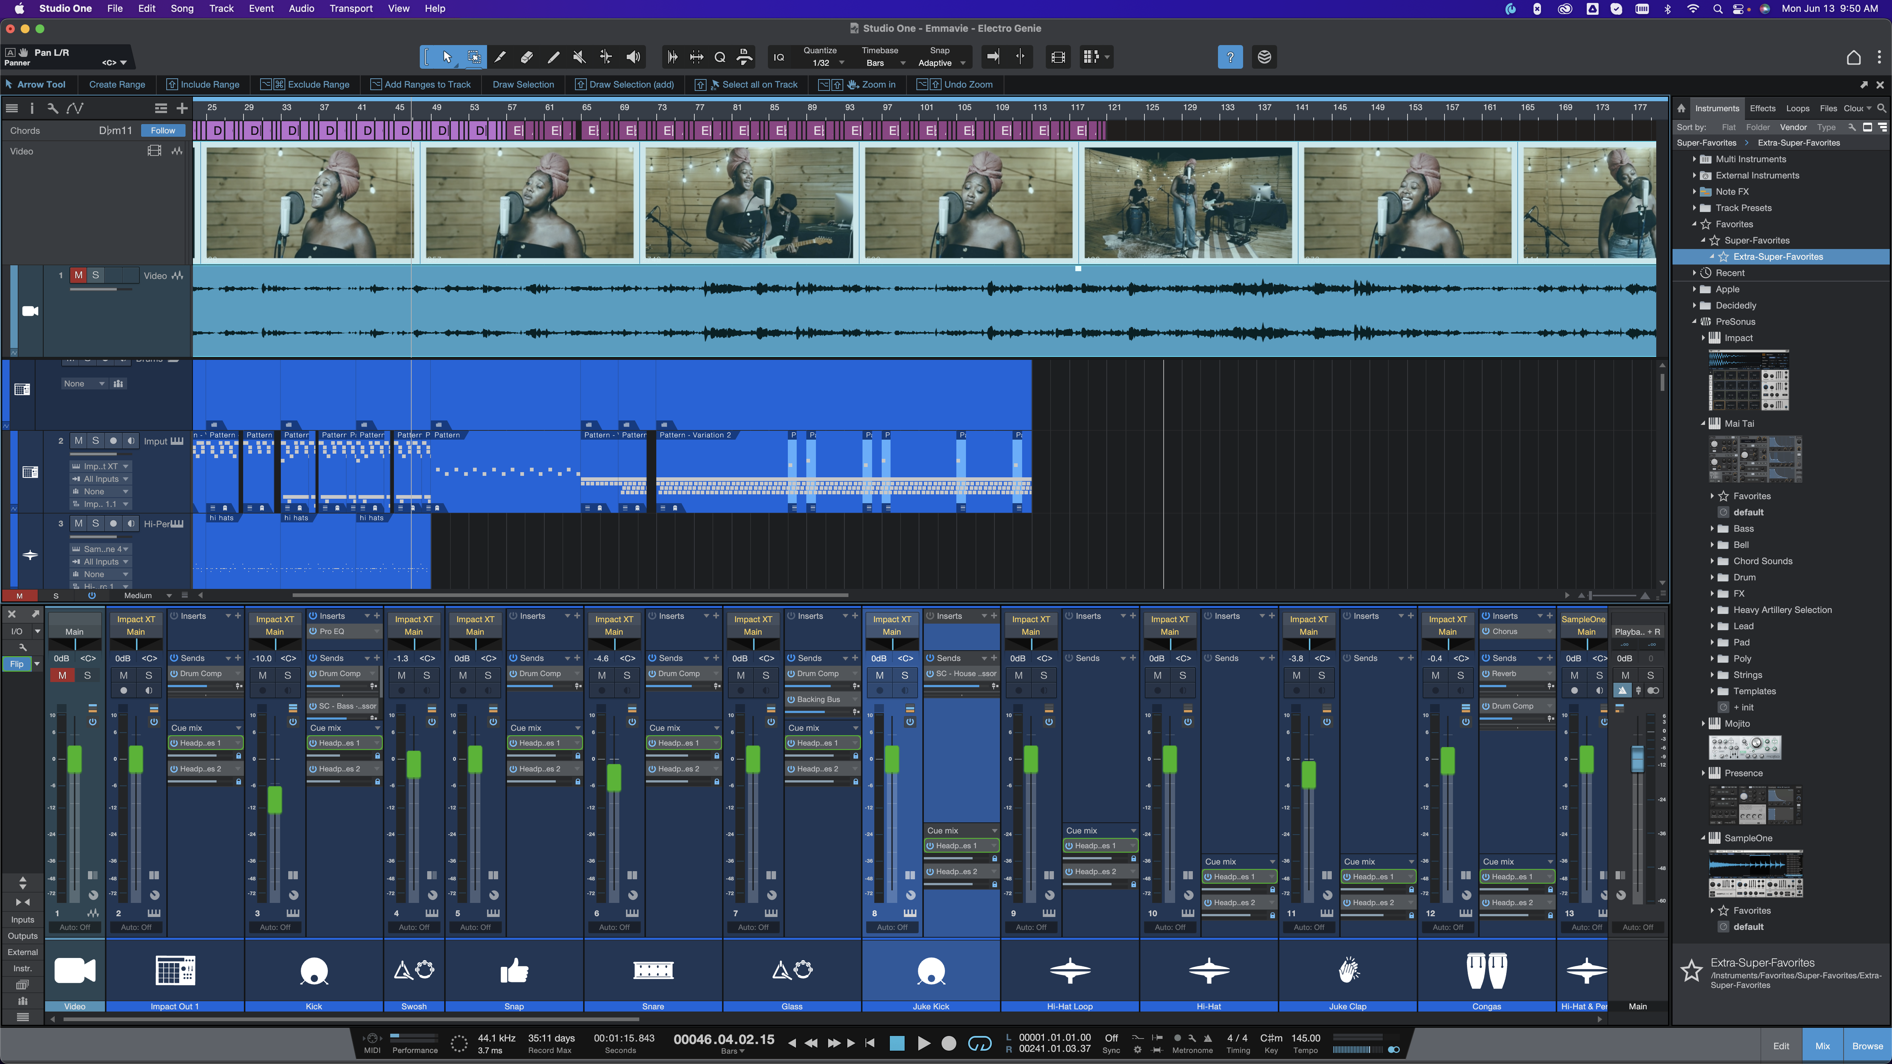Select the Listen speaker tool
The height and width of the screenshot is (1064, 1892).
pyautogui.click(x=632, y=57)
